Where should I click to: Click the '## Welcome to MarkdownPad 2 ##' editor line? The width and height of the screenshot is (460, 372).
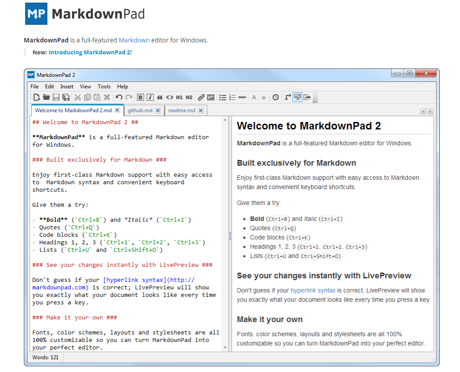click(85, 122)
